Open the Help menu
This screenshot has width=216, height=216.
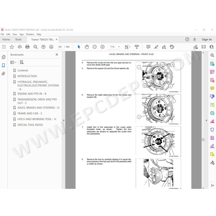[x=39, y=34]
